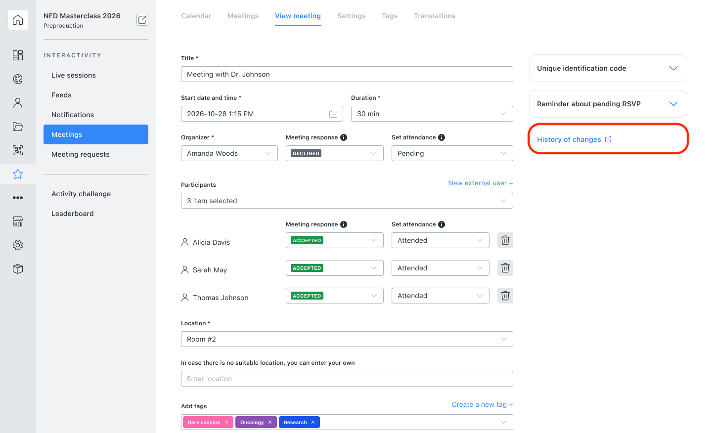Show info for organizer Meeting response
Screen dimensions: 712x433
(x=344, y=137)
